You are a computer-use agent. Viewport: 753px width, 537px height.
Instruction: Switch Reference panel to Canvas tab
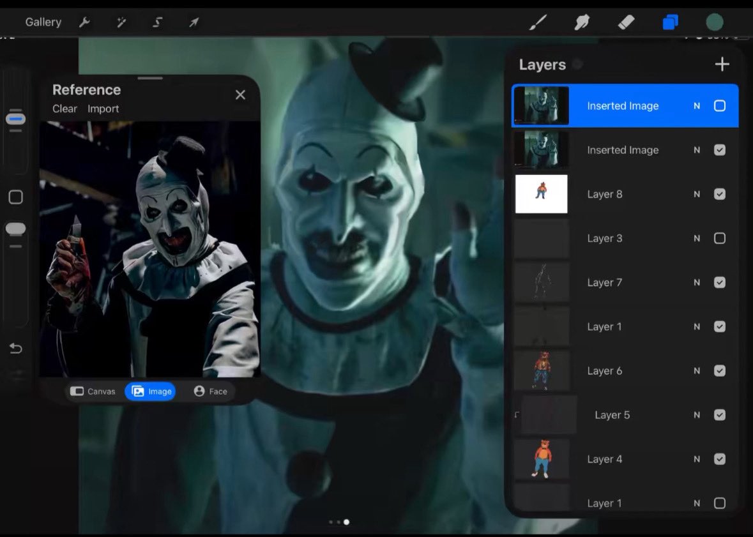93,391
